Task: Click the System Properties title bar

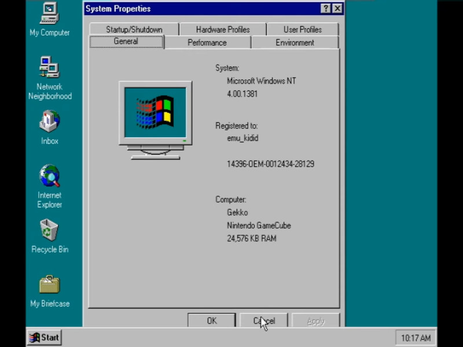Action: 214,9
